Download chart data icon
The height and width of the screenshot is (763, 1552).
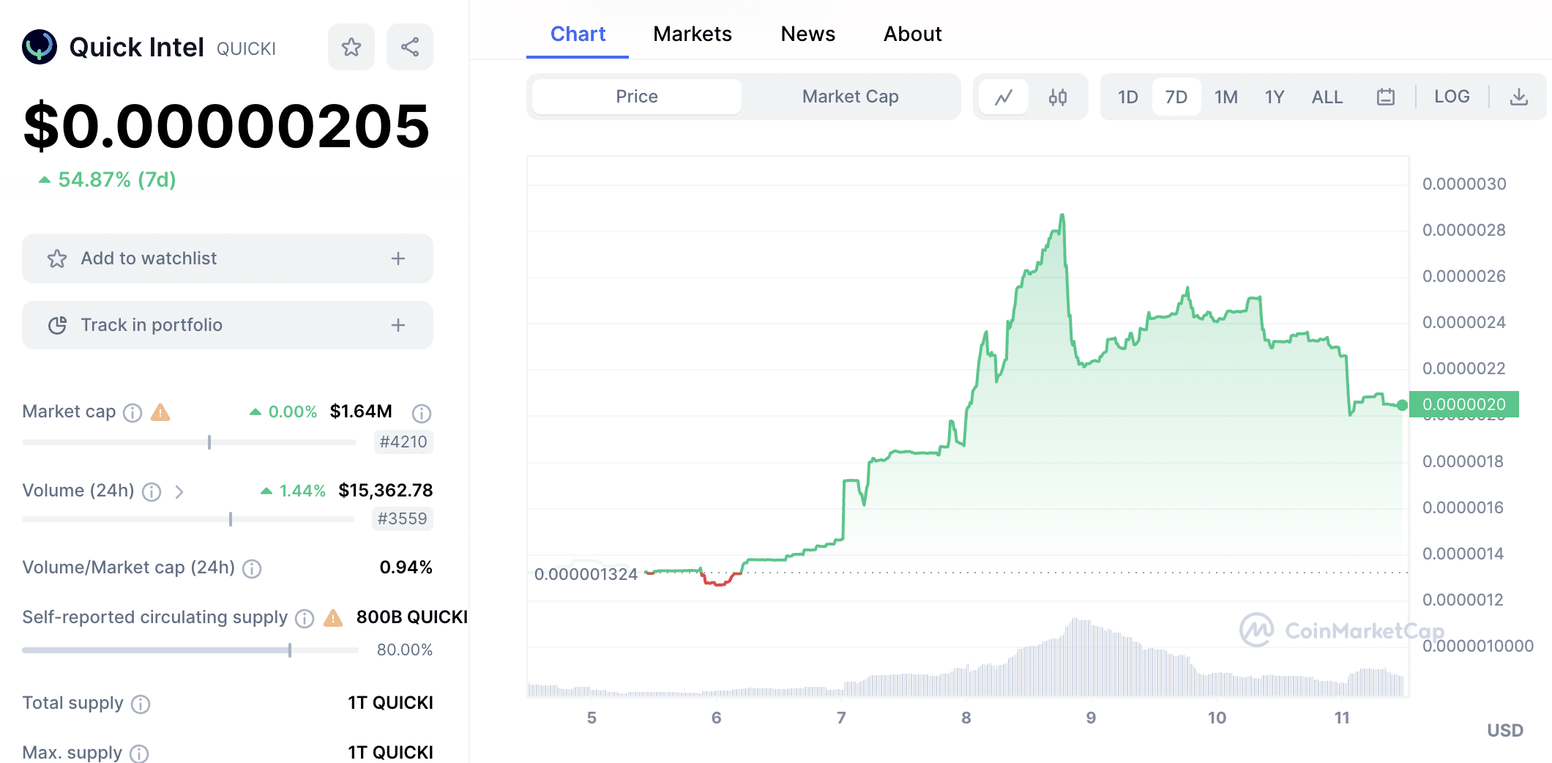pos(1519,97)
